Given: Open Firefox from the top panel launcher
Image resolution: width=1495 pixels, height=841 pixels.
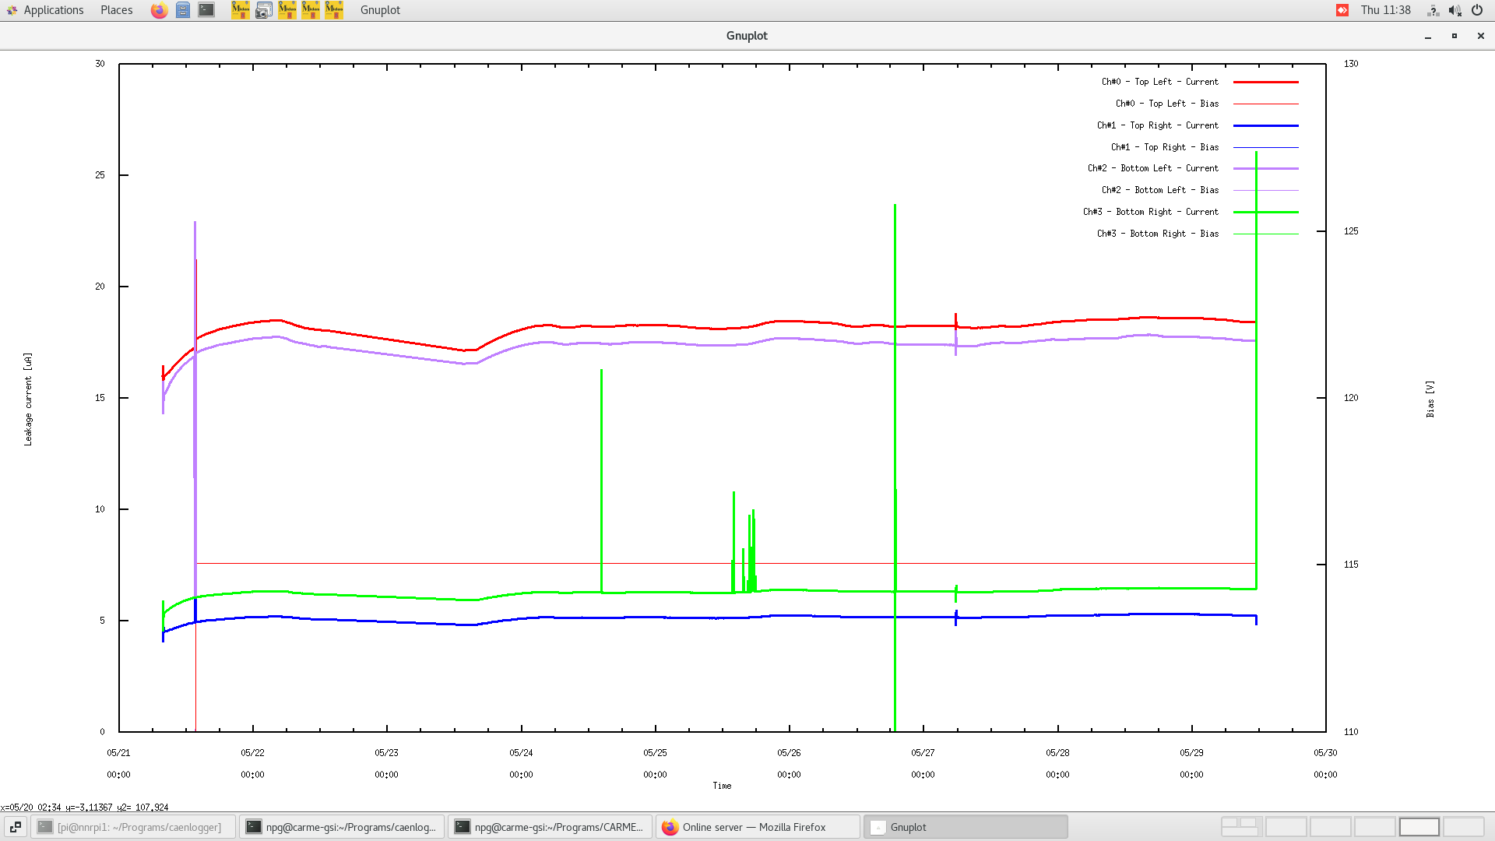Looking at the screenshot, I should (x=159, y=10).
